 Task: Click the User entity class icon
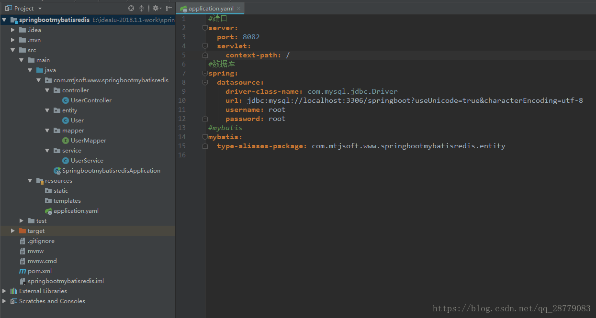click(x=66, y=121)
